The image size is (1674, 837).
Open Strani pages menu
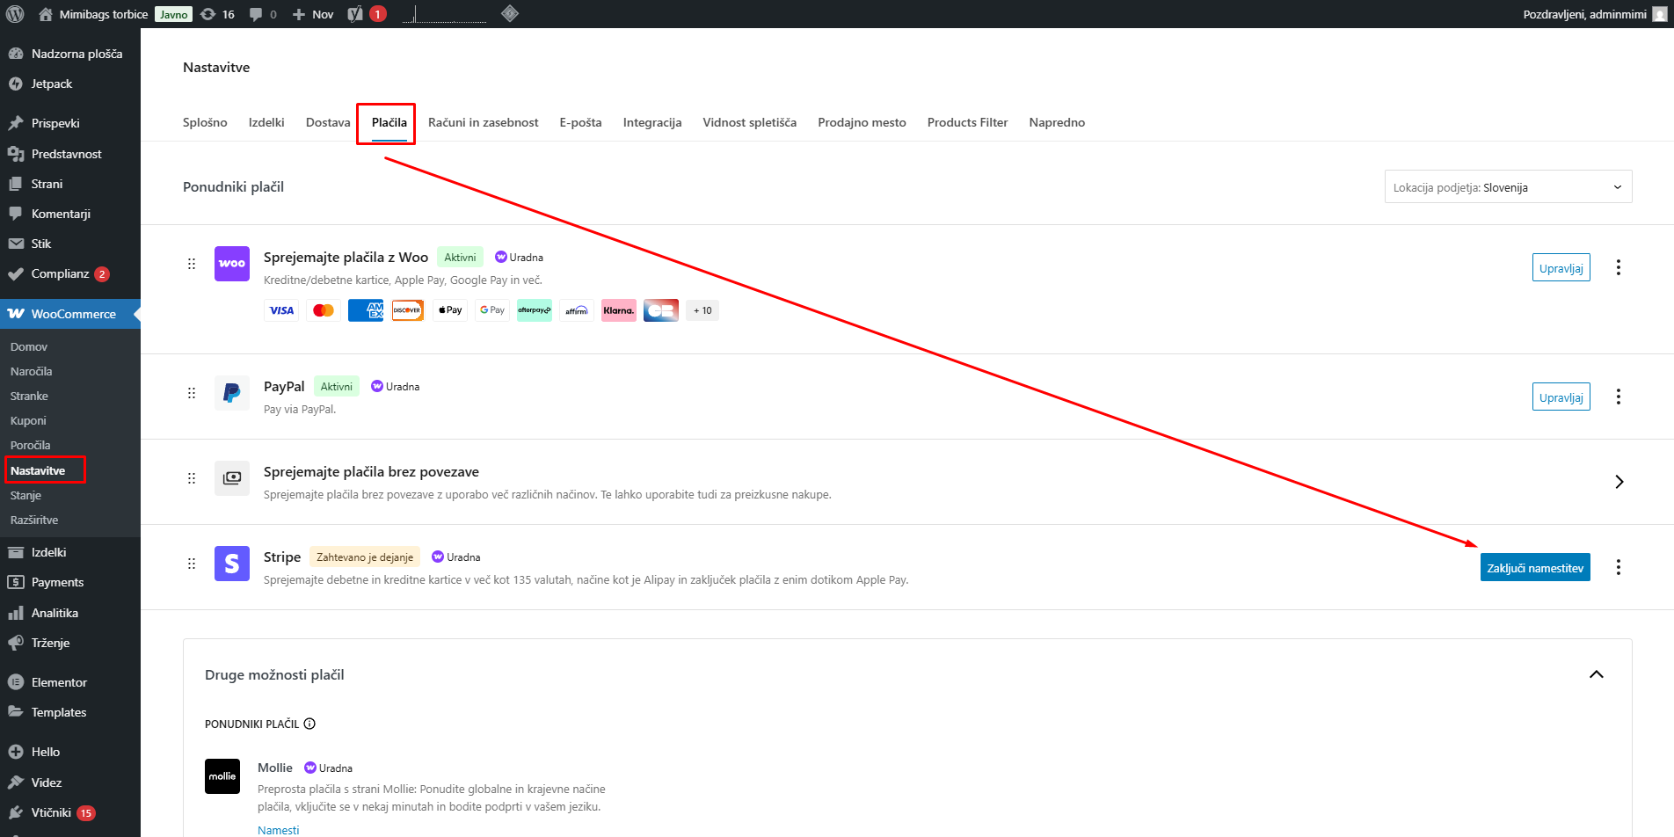coord(70,184)
